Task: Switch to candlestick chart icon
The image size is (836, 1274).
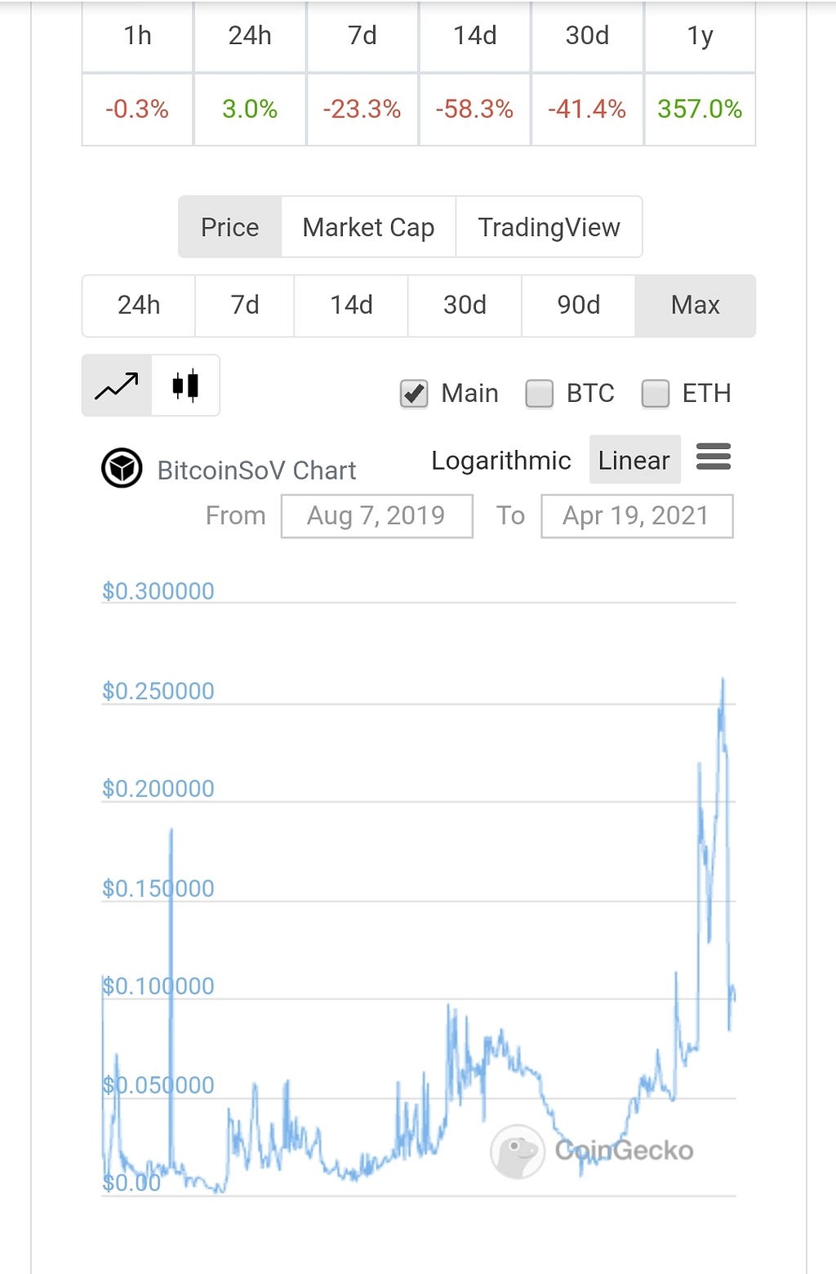Action: pyautogui.click(x=185, y=385)
